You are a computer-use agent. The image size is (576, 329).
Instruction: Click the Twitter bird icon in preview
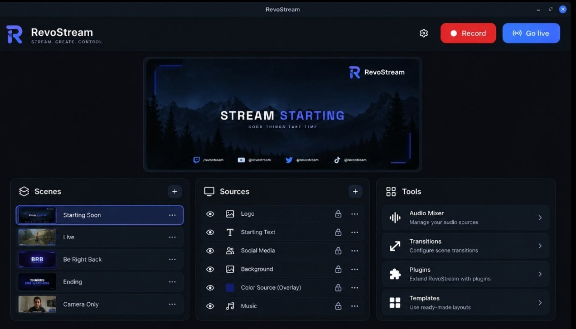(289, 160)
